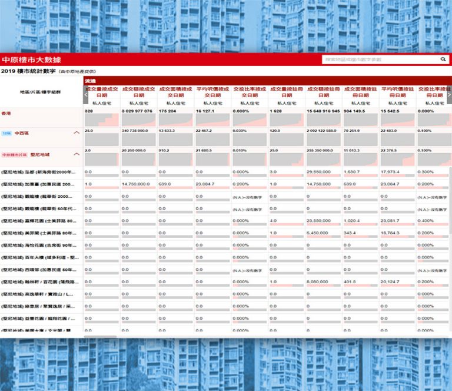The width and height of the screenshot is (452, 391).
Task: Select the 綠意居 row
Action: [x=38, y=306]
